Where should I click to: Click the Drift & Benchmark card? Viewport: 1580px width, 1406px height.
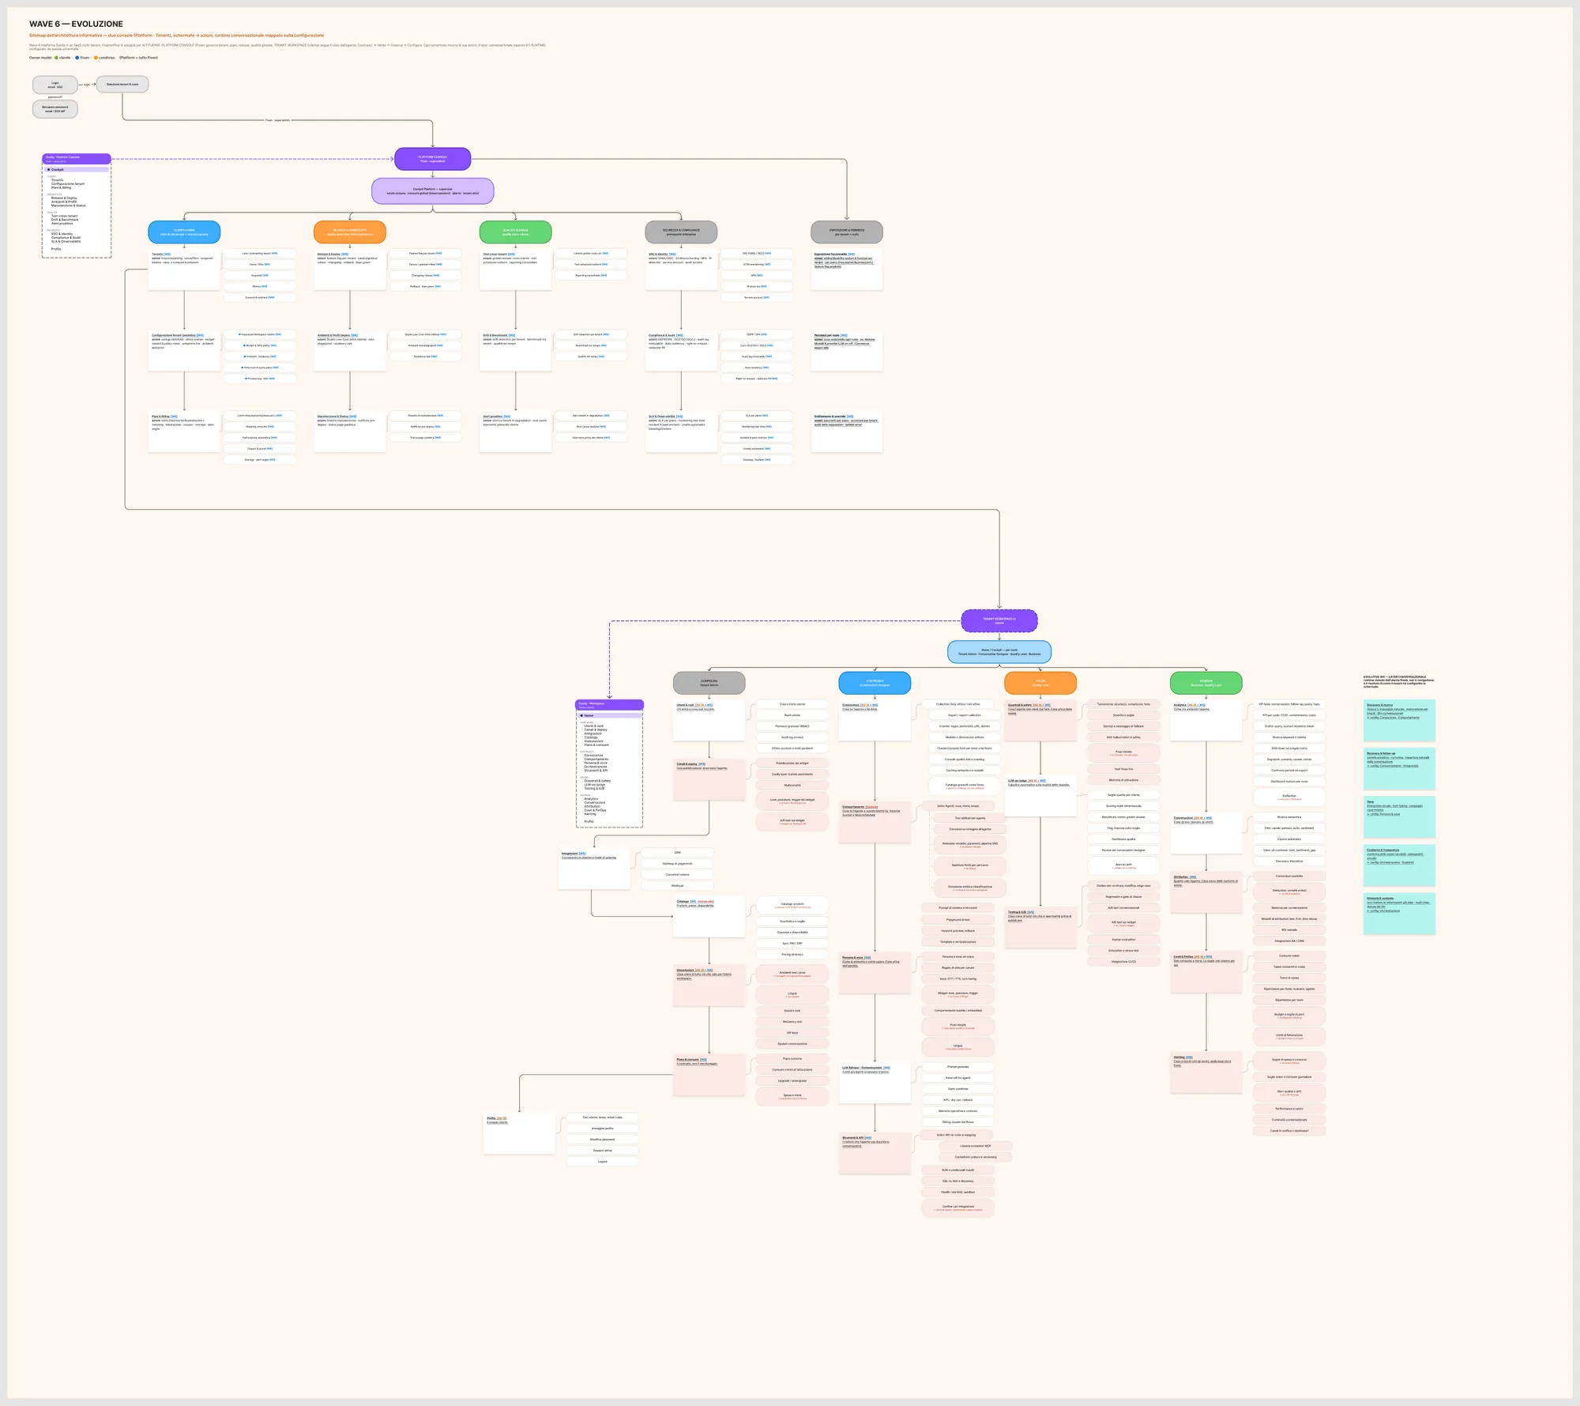click(516, 351)
